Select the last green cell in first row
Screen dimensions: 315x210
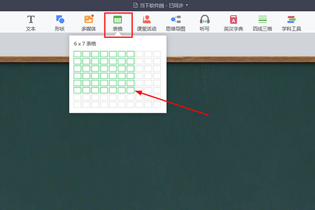[x=131, y=54]
